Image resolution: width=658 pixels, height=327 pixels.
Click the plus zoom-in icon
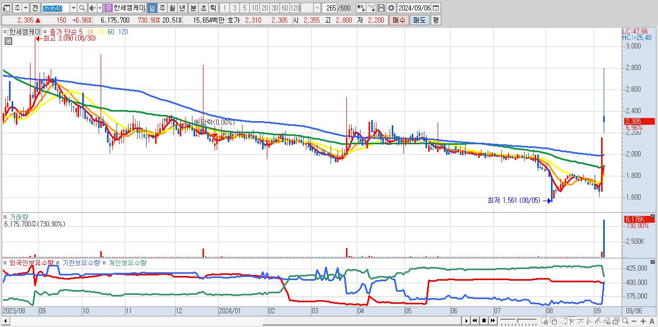643,321
